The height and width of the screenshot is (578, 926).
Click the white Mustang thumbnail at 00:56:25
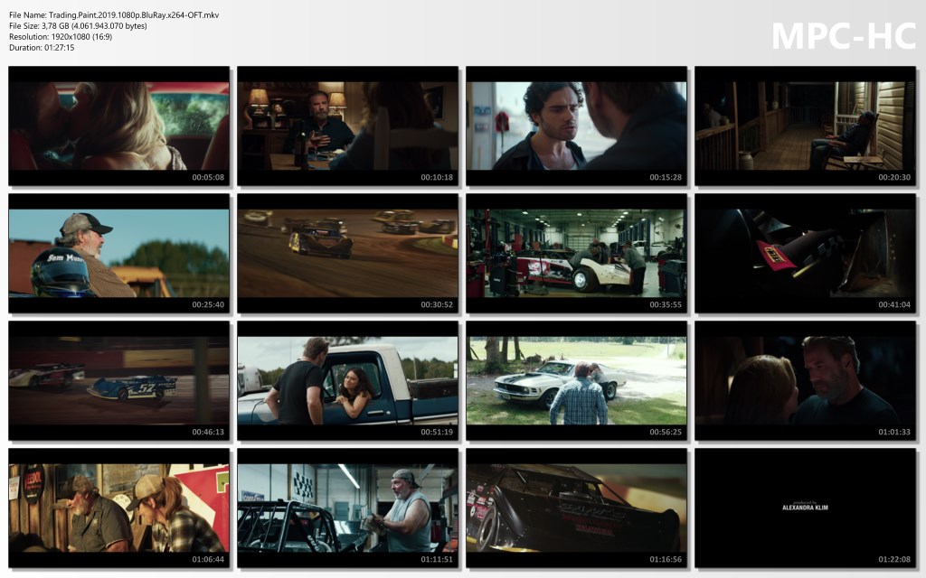coord(576,380)
